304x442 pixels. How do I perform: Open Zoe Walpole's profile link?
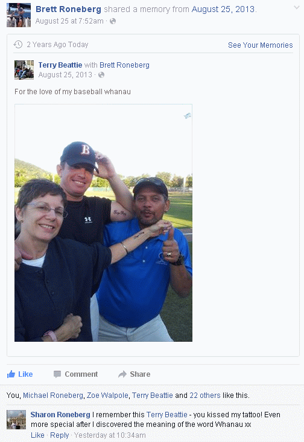107,396
